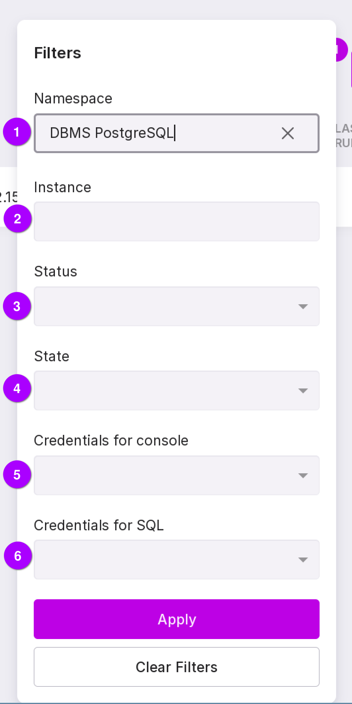Click the Credentials for console field
This screenshot has width=352, height=704.
click(165, 475)
